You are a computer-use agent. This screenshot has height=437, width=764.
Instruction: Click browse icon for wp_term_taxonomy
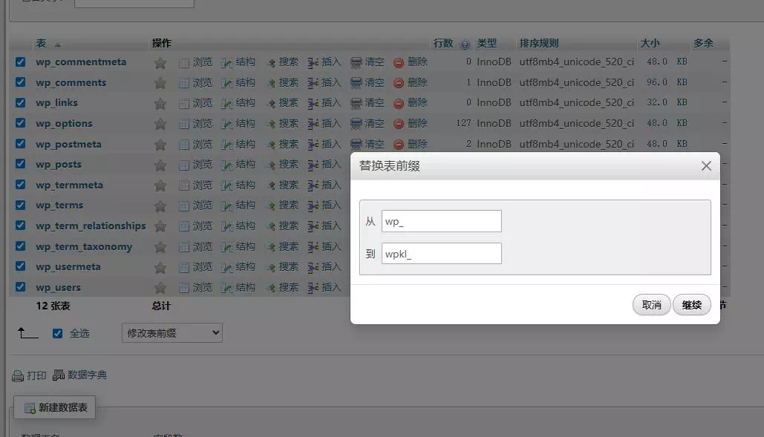coord(183,247)
